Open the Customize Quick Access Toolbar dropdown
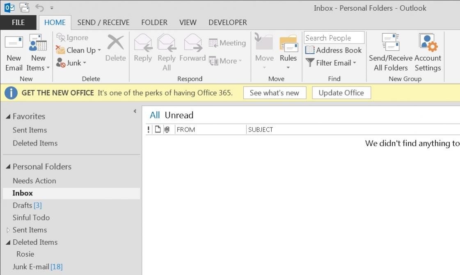 pos(52,8)
